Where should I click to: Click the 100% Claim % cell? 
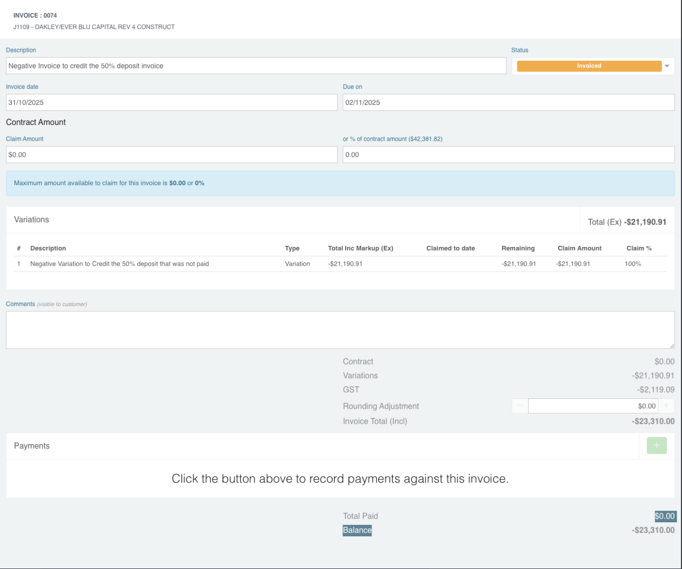pos(633,264)
